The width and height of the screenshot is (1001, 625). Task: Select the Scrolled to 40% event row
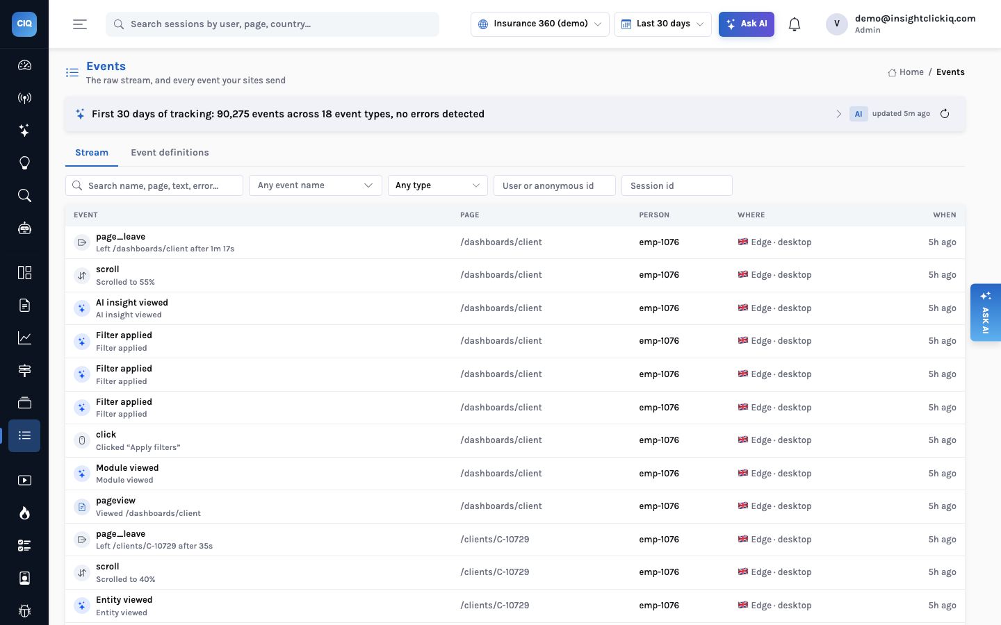(515, 573)
